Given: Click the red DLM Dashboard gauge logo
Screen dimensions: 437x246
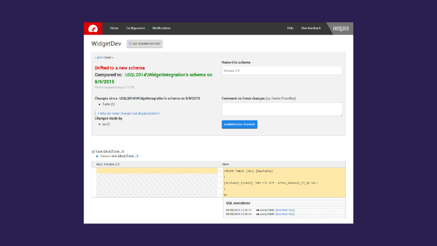Looking at the screenshot, I should point(93,29).
